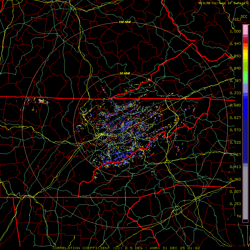Click the 0.413 scale value

(x=235, y=167)
